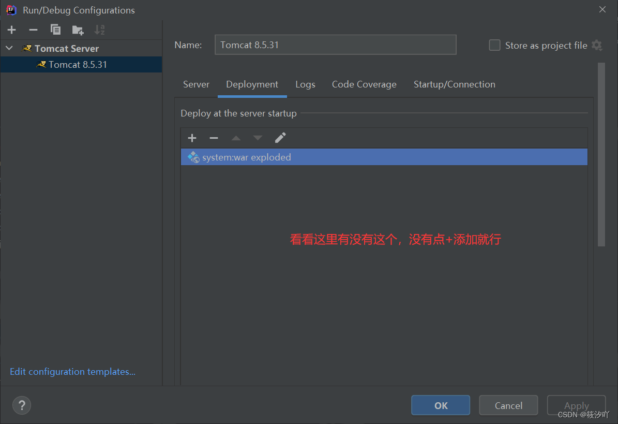
Task: Close the Run/Debug Configurations dialog
Action: pos(602,9)
